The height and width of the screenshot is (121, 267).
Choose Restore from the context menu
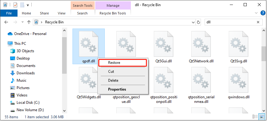click(123, 63)
